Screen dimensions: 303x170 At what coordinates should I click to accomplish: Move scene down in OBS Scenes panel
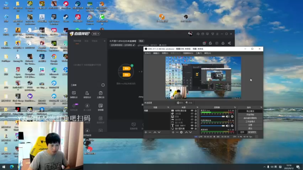(x=159, y=132)
